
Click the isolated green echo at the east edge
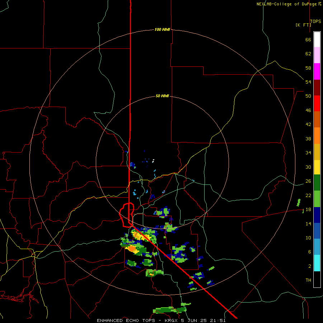tap(299, 203)
